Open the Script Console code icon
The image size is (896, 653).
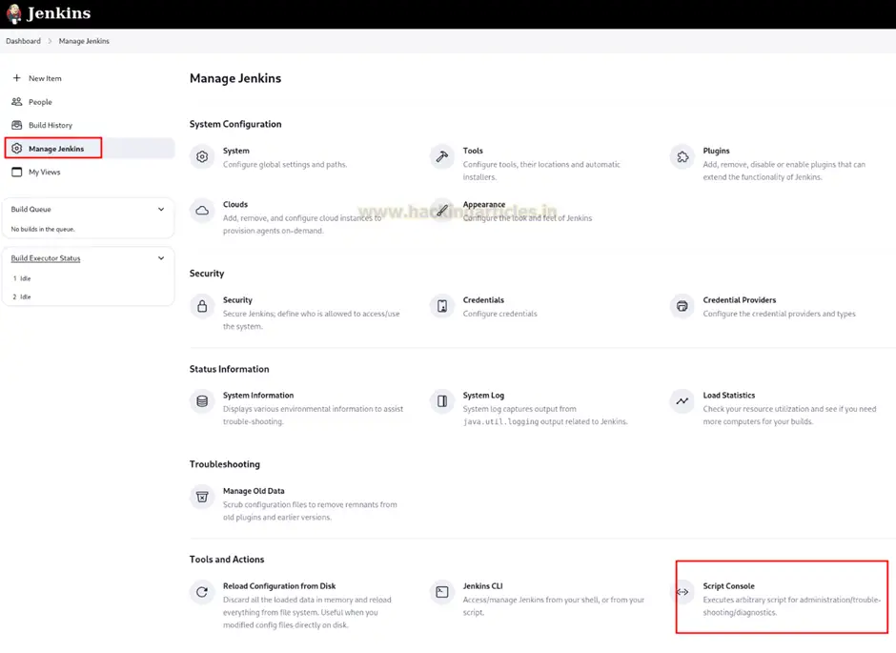coord(682,592)
